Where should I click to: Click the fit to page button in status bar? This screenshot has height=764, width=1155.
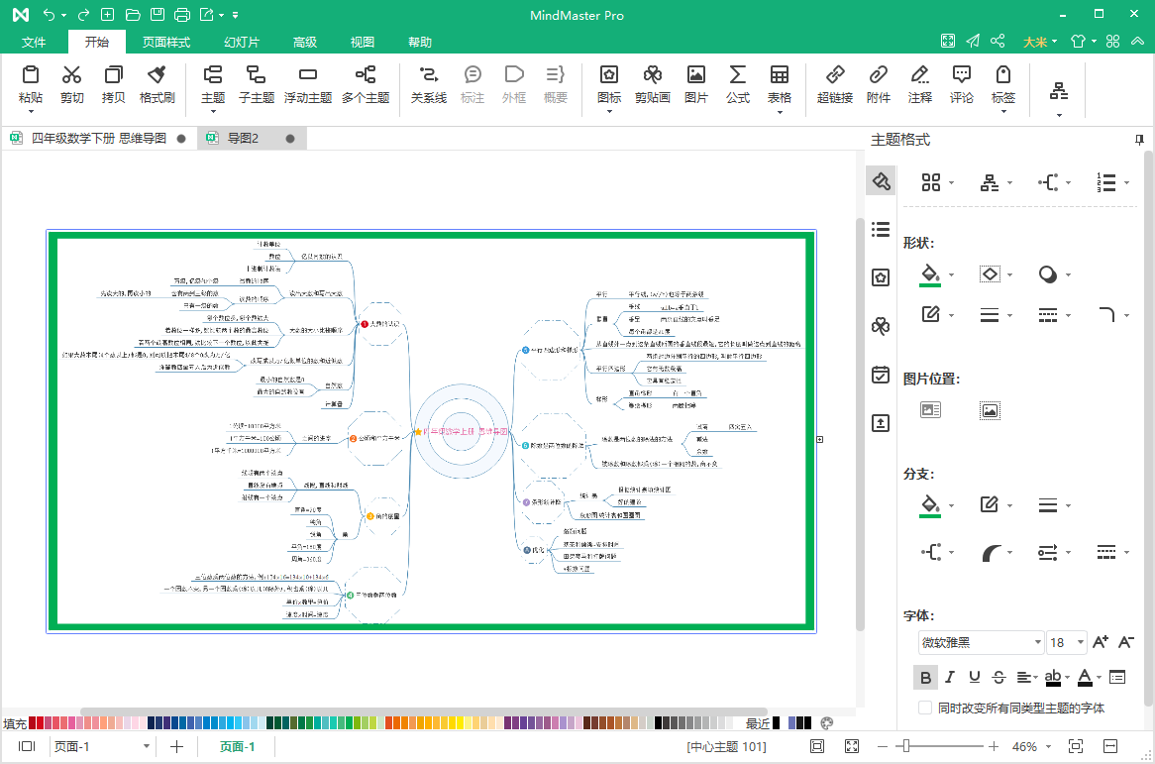817,746
